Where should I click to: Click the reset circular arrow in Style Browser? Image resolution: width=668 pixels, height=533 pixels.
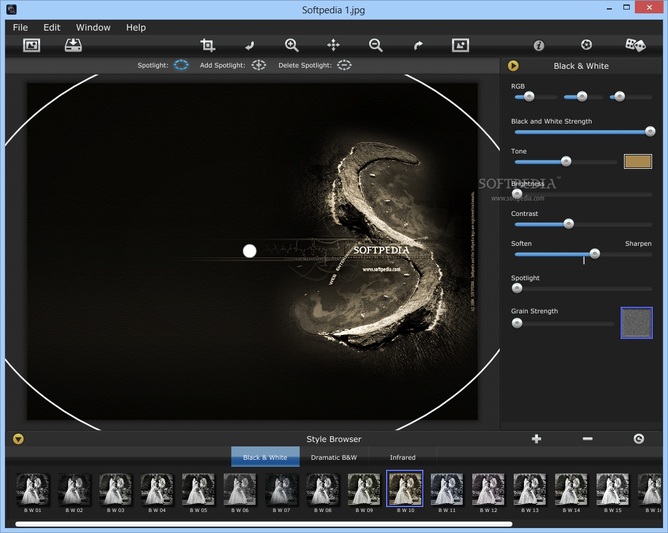pyautogui.click(x=639, y=439)
